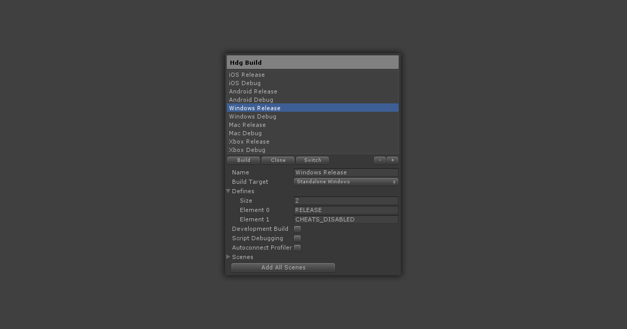Screen dimensions: 627x329
Task: Open the Build Target dropdown
Action: click(346, 182)
